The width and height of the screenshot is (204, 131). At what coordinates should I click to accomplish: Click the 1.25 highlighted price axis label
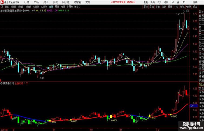coord(193,105)
